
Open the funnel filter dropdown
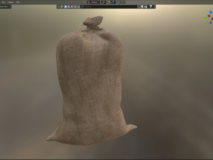[152, 7]
